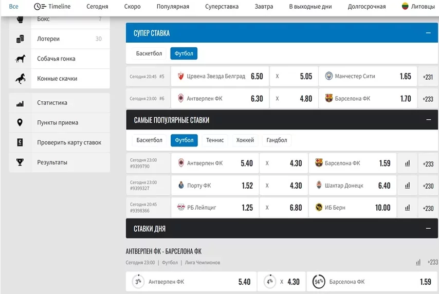Bet on Црвена Звезда Белград at 6.50
This screenshot has width=439, height=294.
[x=220, y=76]
